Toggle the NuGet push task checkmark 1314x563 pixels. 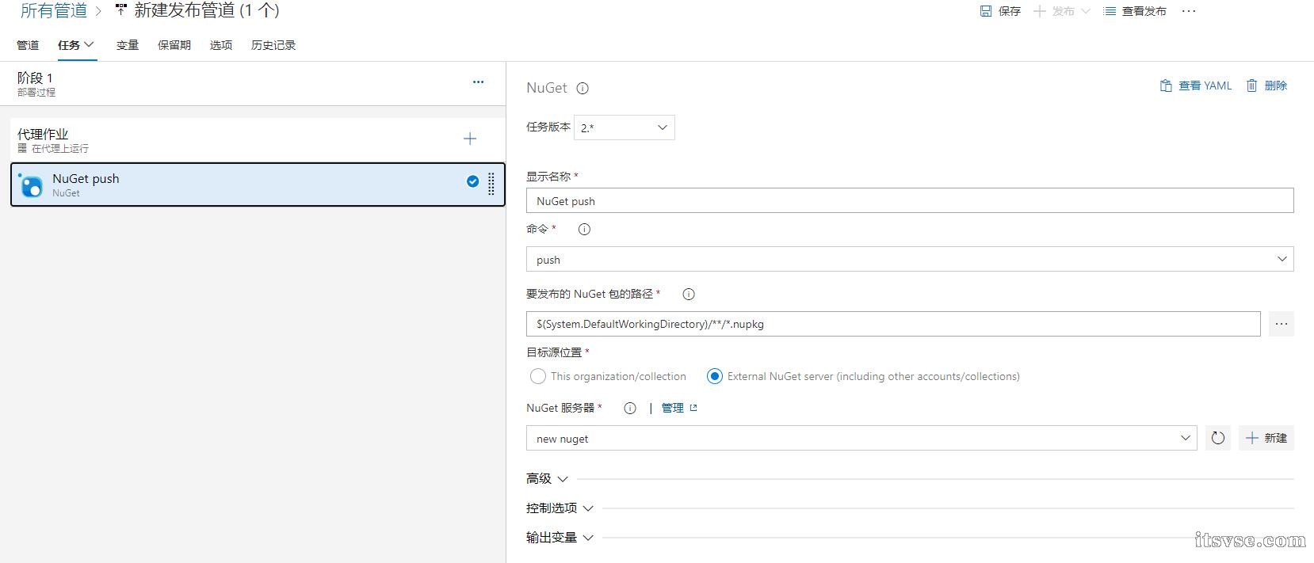(x=472, y=181)
